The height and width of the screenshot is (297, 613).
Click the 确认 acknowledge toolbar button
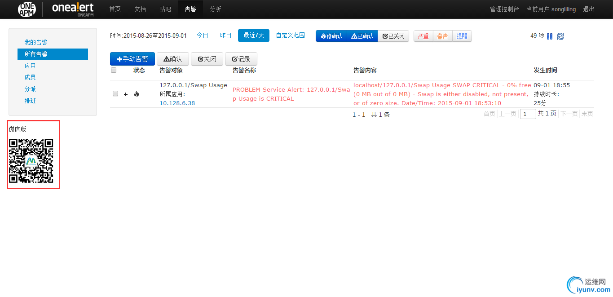(x=173, y=58)
